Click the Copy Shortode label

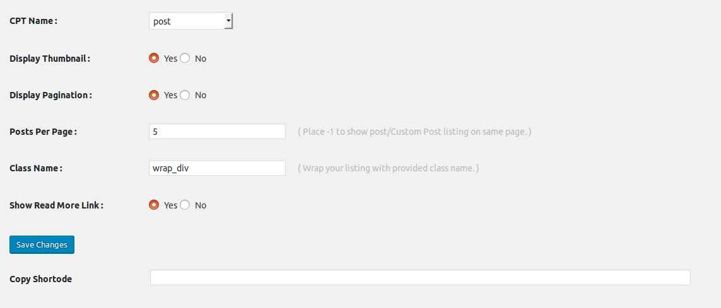coord(40,278)
